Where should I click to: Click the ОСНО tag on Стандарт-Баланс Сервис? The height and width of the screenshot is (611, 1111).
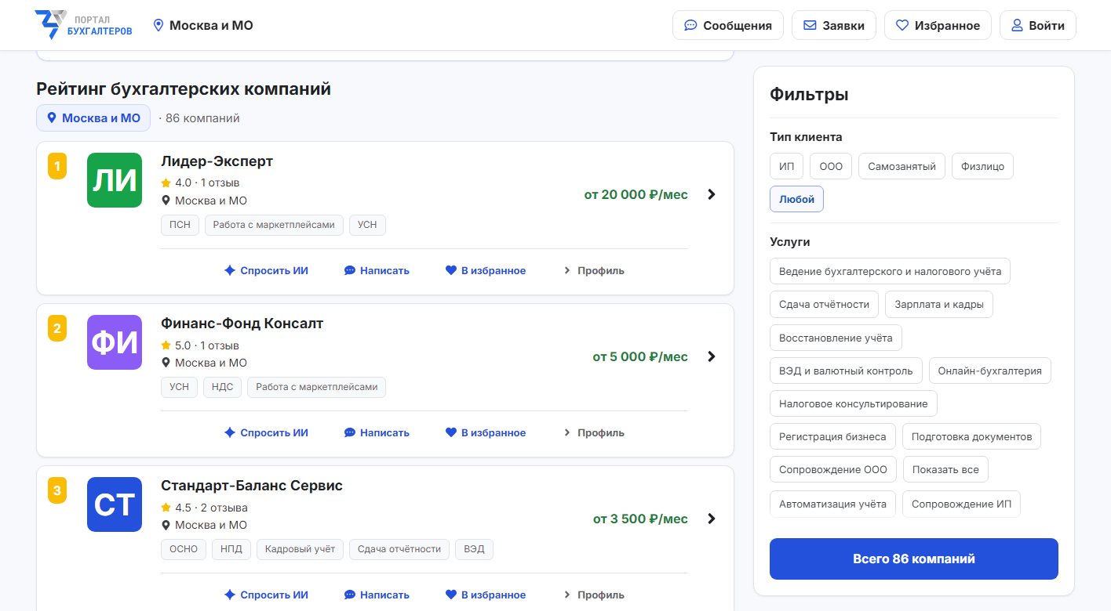[x=184, y=549]
